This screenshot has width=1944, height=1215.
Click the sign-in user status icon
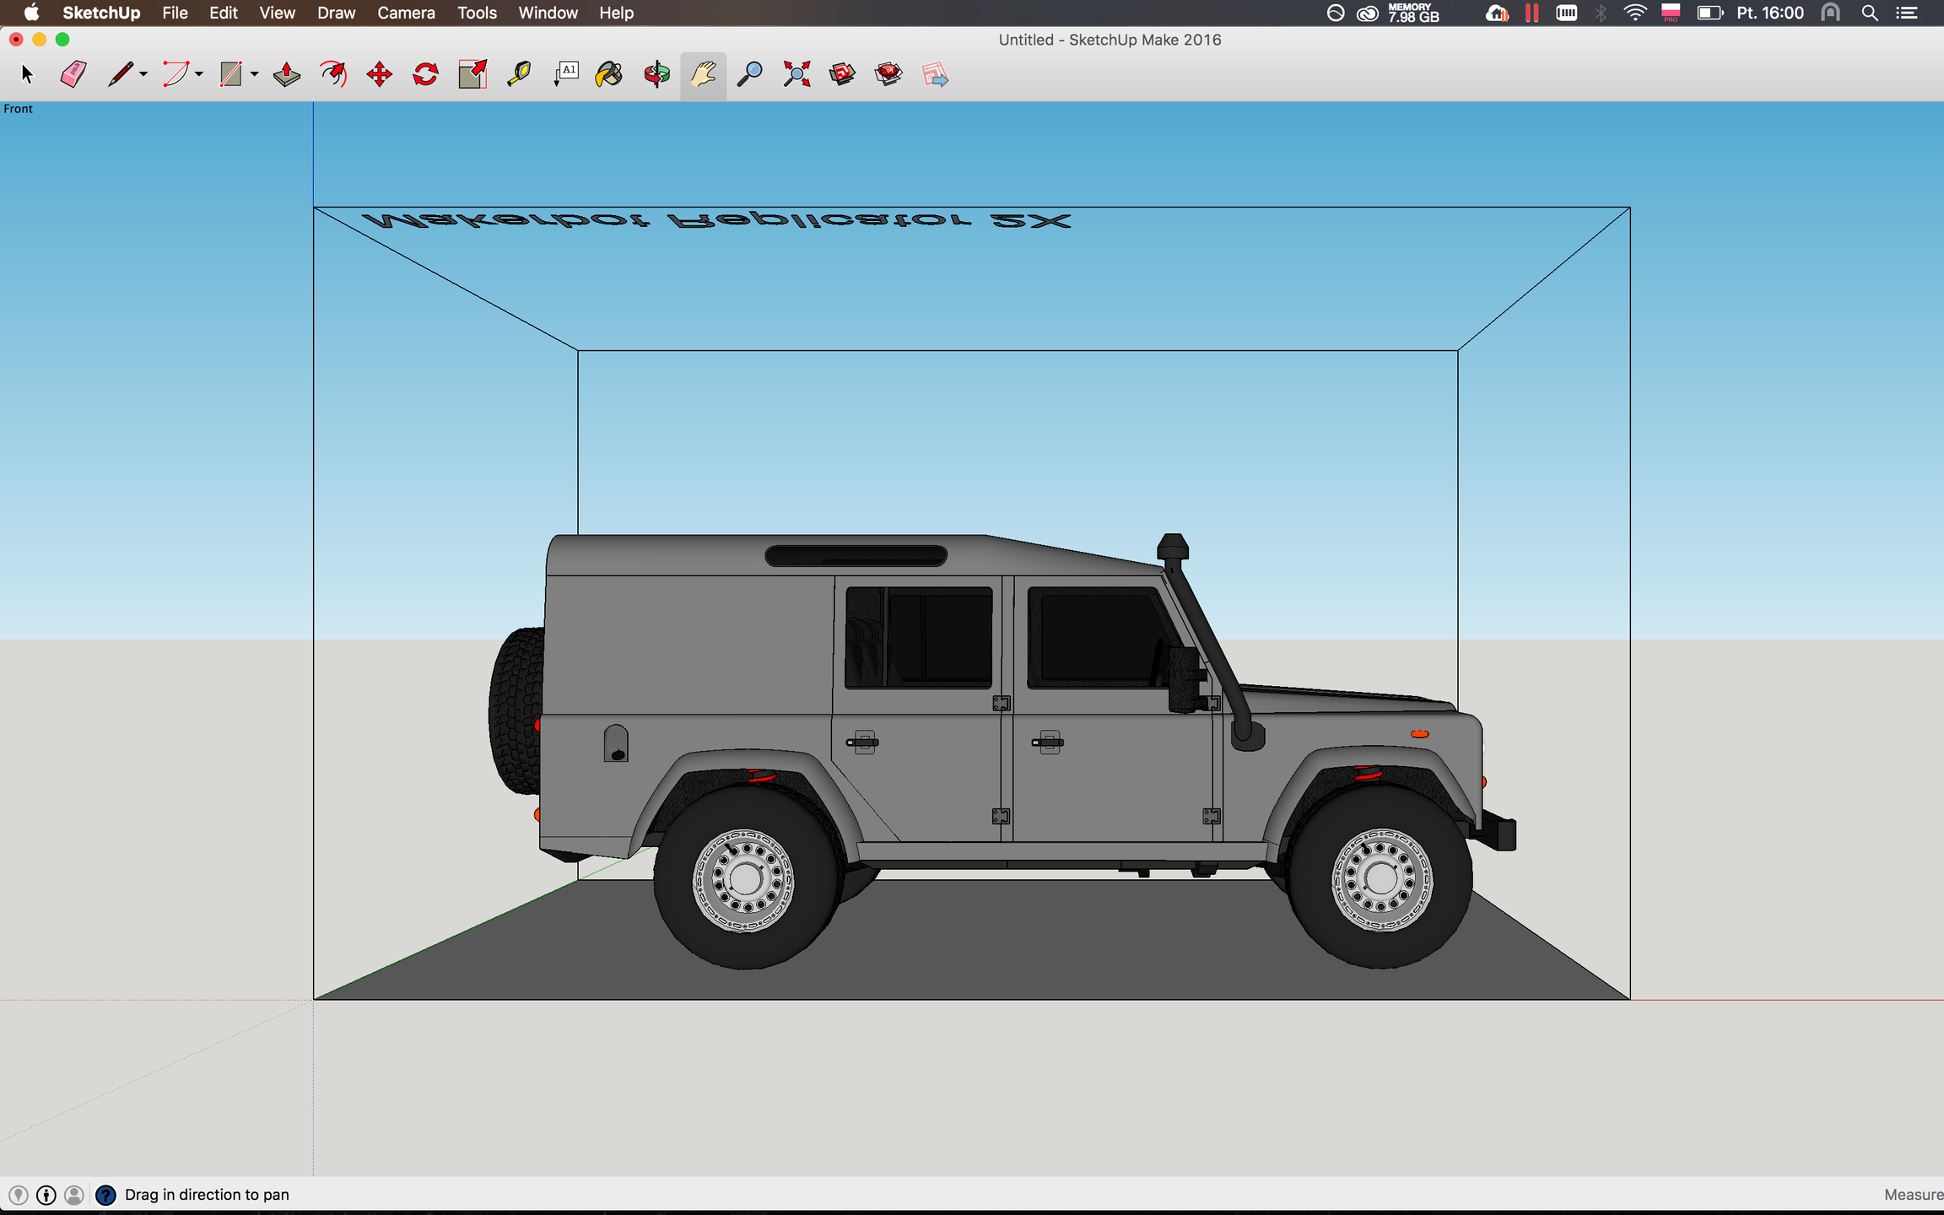(x=74, y=1195)
